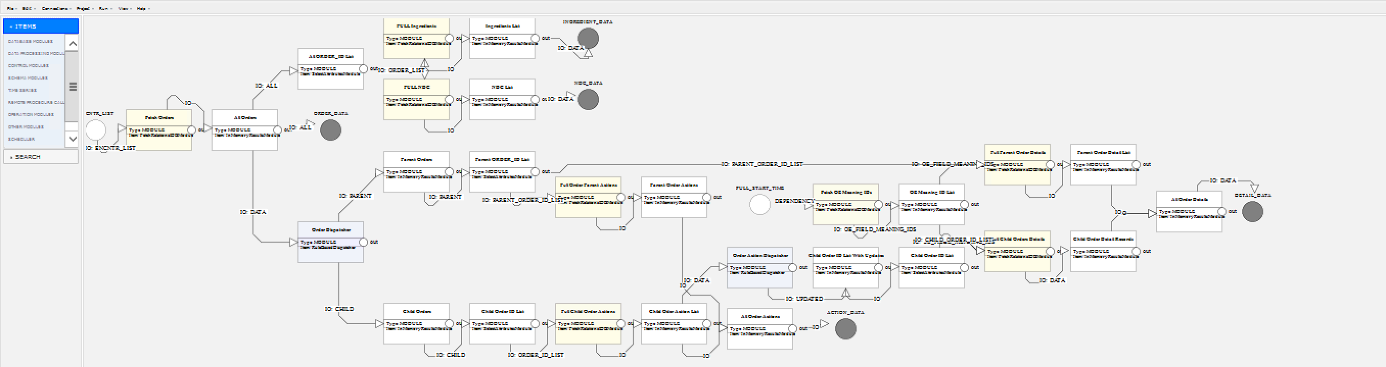Select the INGREDIENT_DATA gray output circle

pyautogui.click(x=588, y=39)
